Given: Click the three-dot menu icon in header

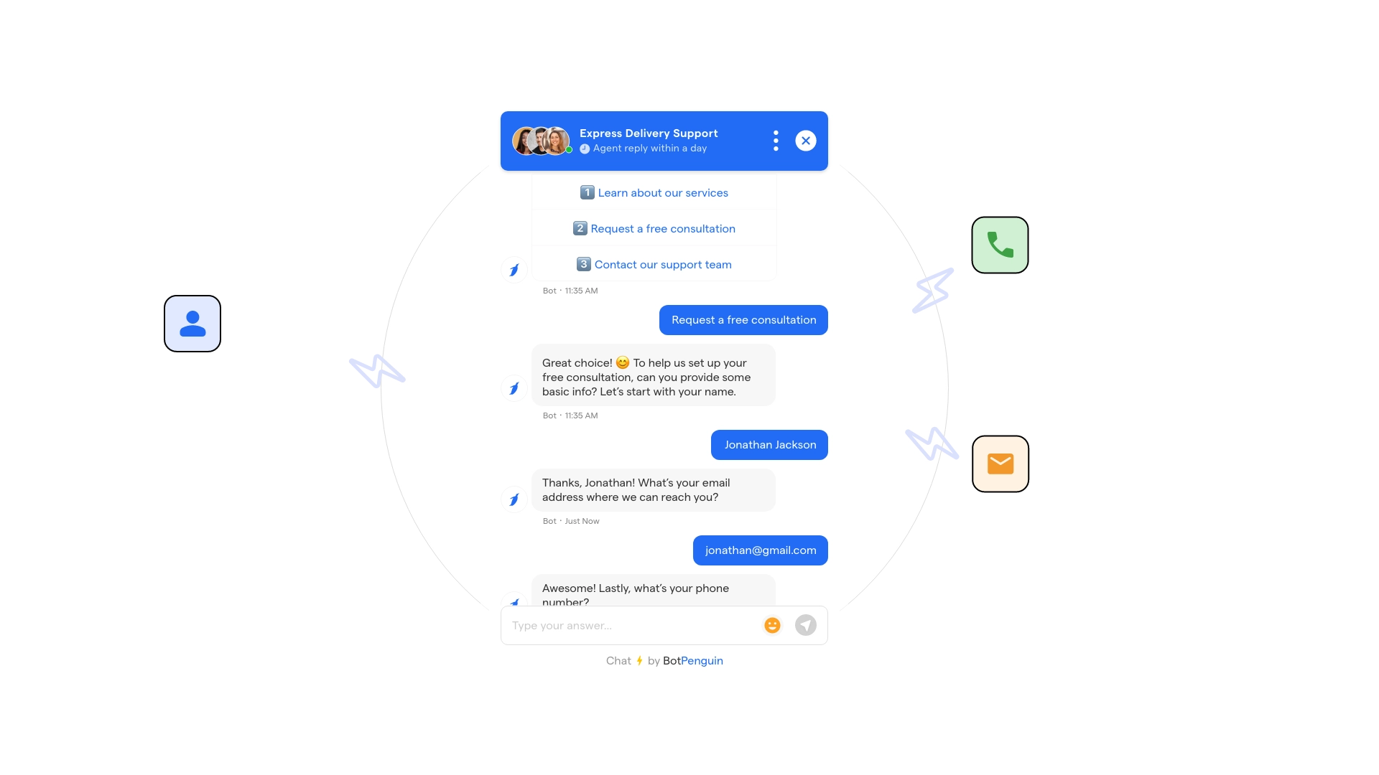Looking at the screenshot, I should (x=776, y=141).
